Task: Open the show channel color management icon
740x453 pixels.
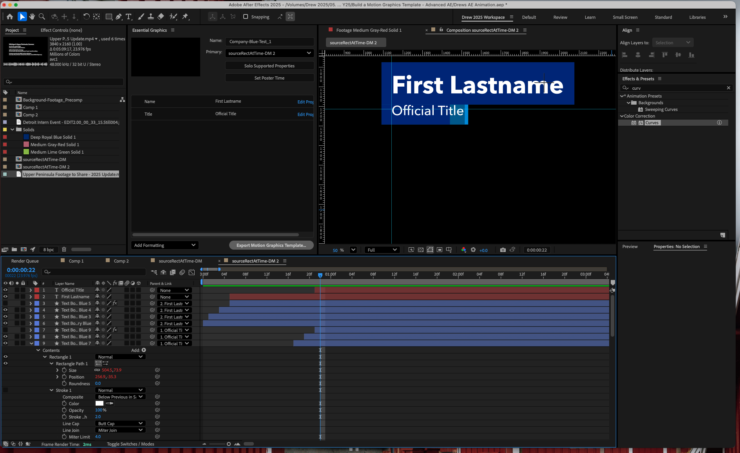Action: point(464,250)
